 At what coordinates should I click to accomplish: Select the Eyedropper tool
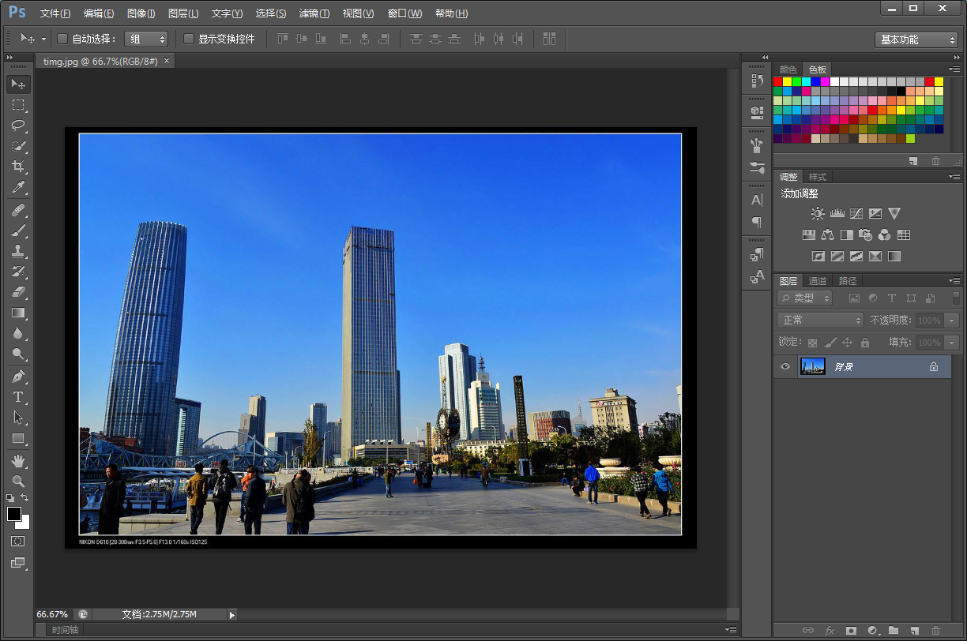point(18,188)
